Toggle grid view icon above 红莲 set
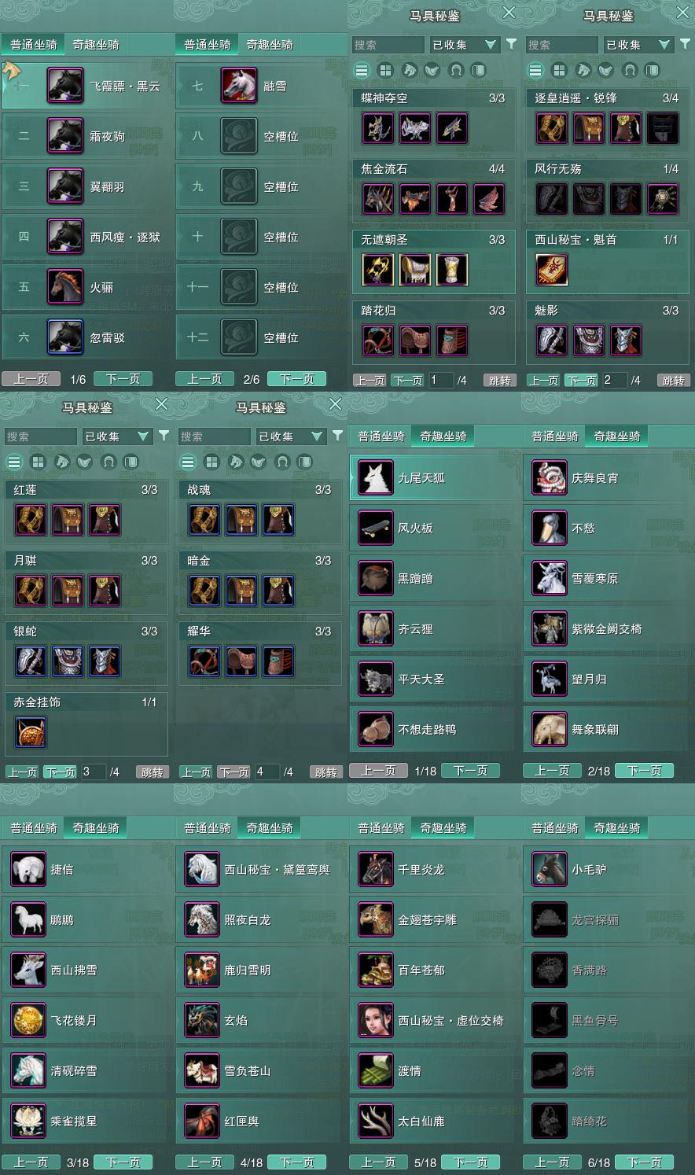The image size is (695, 1175). tap(38, 462)
